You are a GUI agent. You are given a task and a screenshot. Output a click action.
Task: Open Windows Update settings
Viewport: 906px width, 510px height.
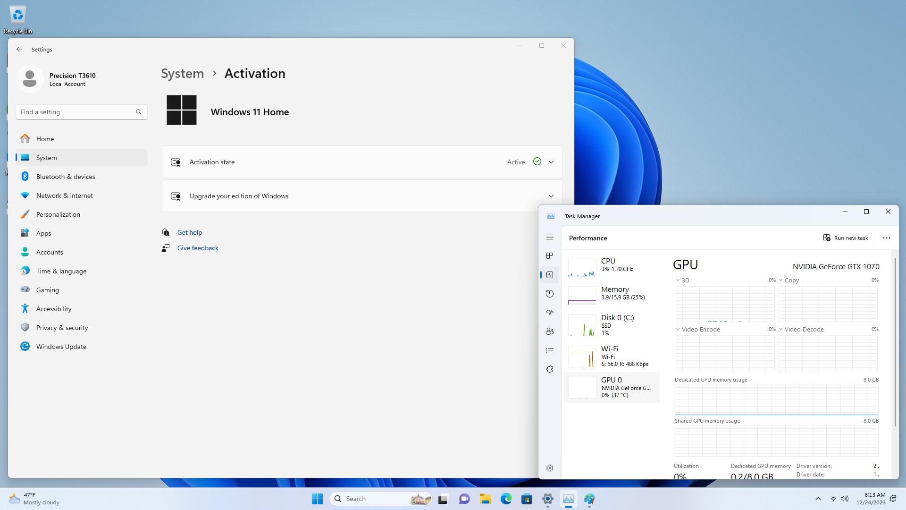(82, 347)
